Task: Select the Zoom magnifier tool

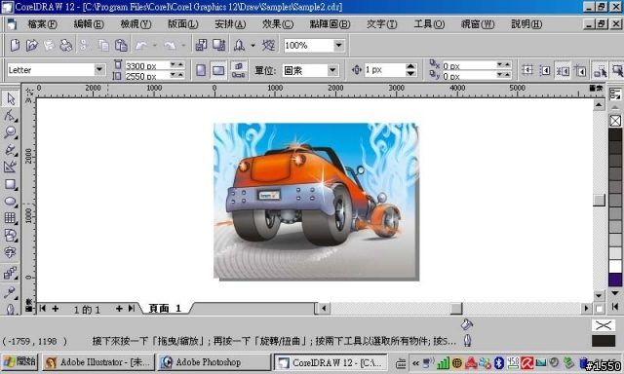Action: point(10,132)
